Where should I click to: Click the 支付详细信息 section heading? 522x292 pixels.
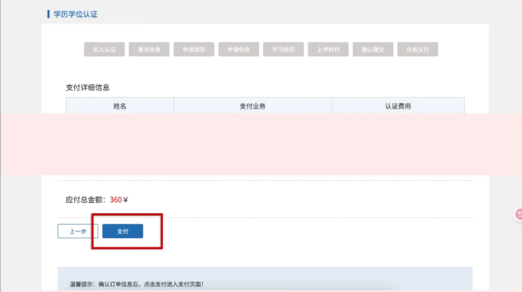tap(87, 87)
